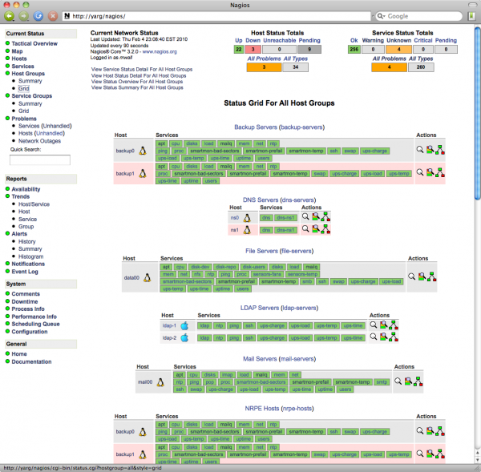This screenshot has width=481, height=472.
Task: Select Grid under Service Groups
Action: tap(24, 111)
